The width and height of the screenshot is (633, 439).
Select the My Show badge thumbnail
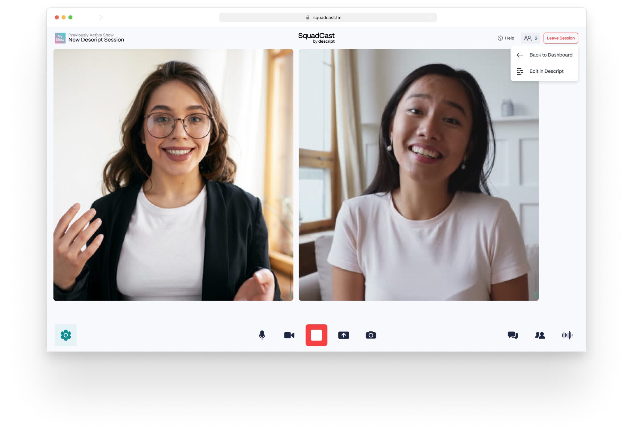[x=60, y=38]
